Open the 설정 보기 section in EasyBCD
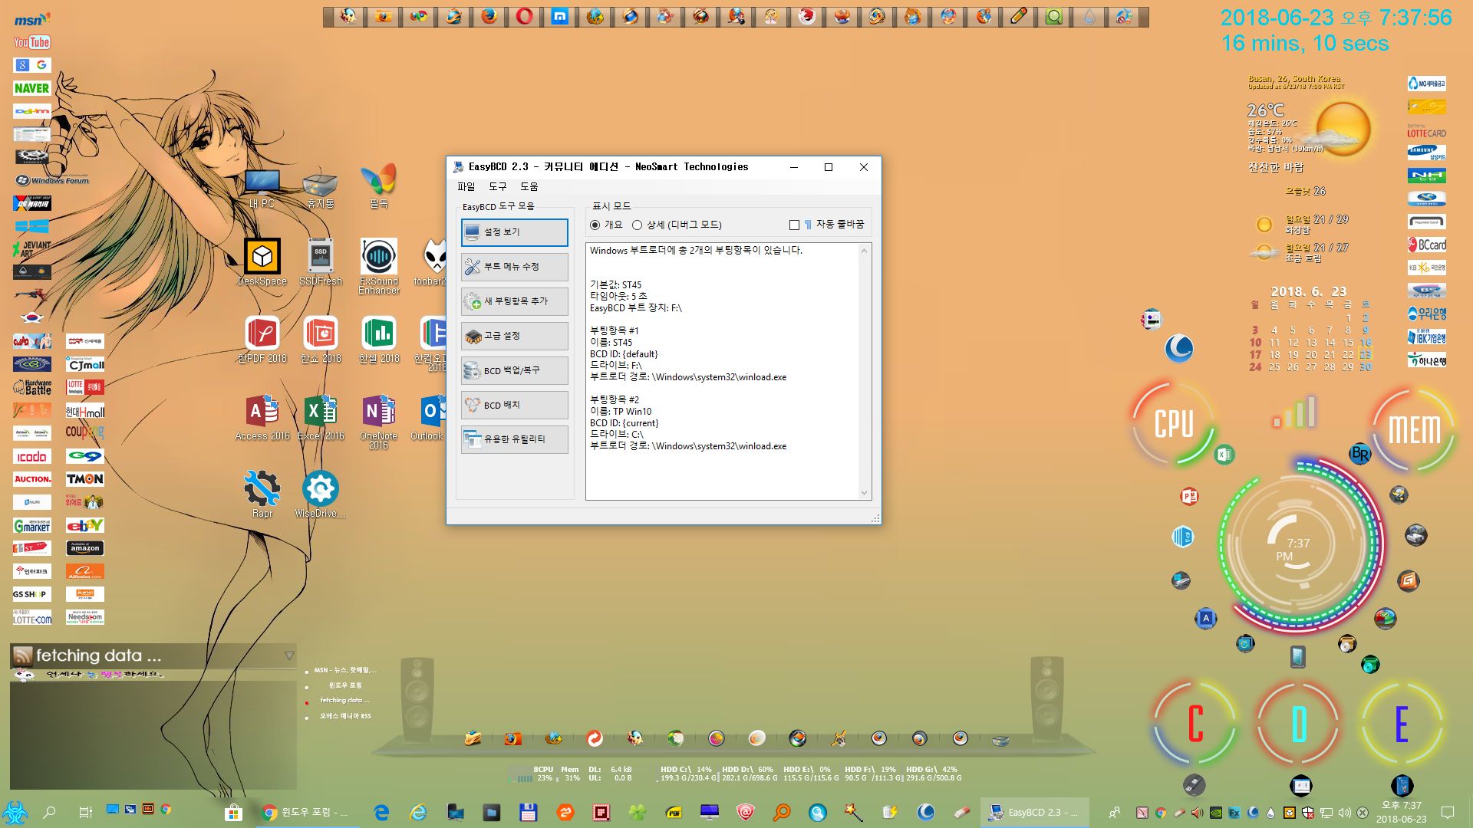1473x828 pixels. 514,232
